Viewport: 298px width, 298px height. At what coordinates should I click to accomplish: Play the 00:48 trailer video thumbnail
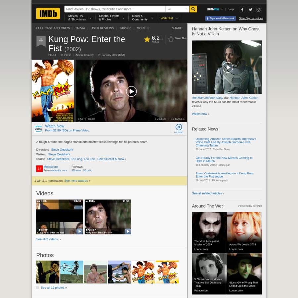pyautogui.click(x=60, y=217)
